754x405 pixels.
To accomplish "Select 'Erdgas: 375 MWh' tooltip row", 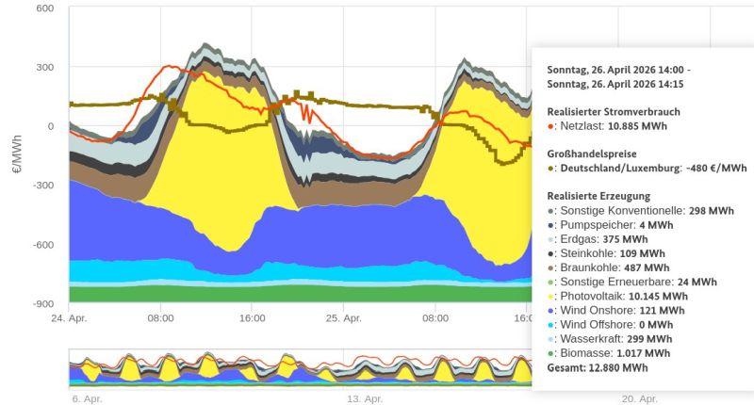I will (598, 239).
